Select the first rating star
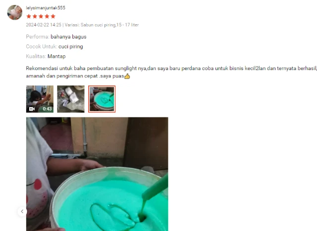The image size is (317, 231). (29, 16)
